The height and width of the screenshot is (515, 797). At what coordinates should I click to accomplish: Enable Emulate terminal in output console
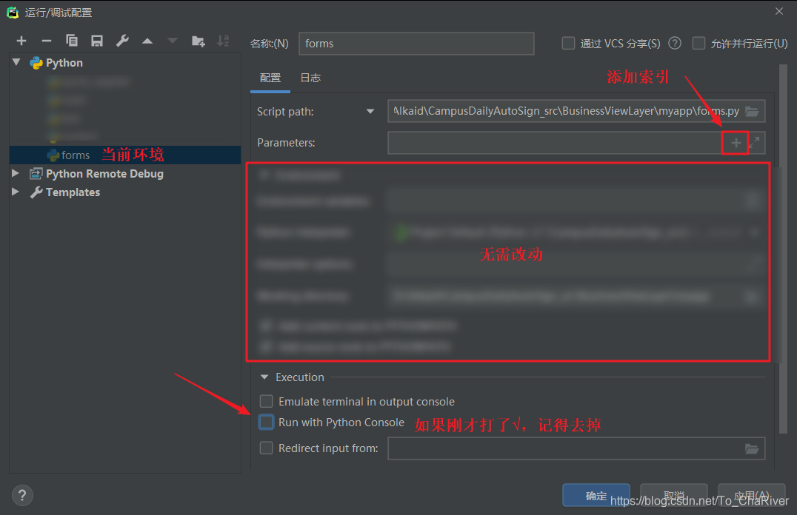(267, 402)
